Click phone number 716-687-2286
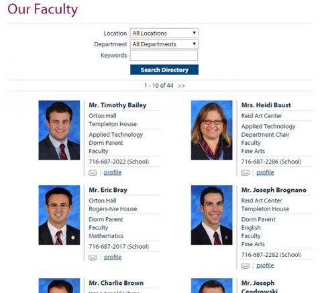Image resolution: width=322 pixels, height=293 pixels. point(260,162)
